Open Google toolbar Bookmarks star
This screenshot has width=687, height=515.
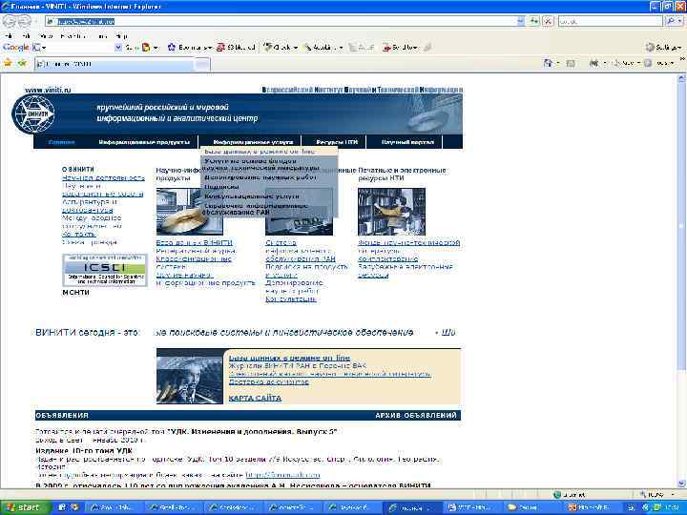189,48
